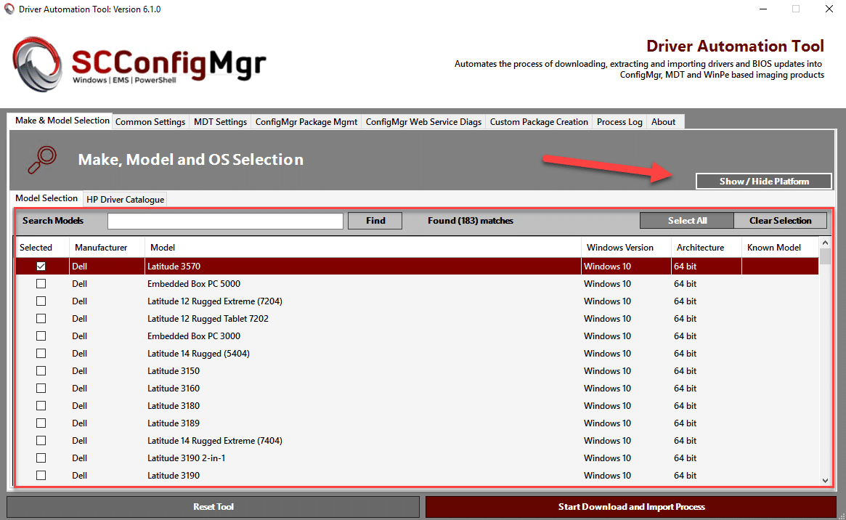This screenshot has width=846, height=520.
Task: Click the Driver Automation Tool title bar icon
Action: tap(8, 9)
